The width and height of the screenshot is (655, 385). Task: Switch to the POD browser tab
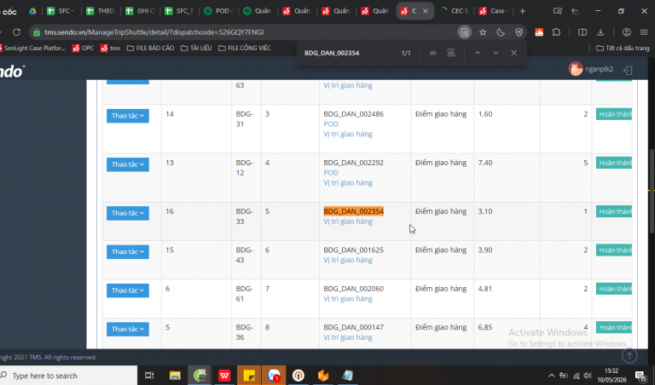click(x=218, y=11)
